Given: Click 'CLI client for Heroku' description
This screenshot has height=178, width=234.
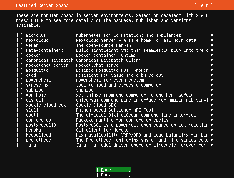Looking at the screenshot, I should click(x=102, y=130).
